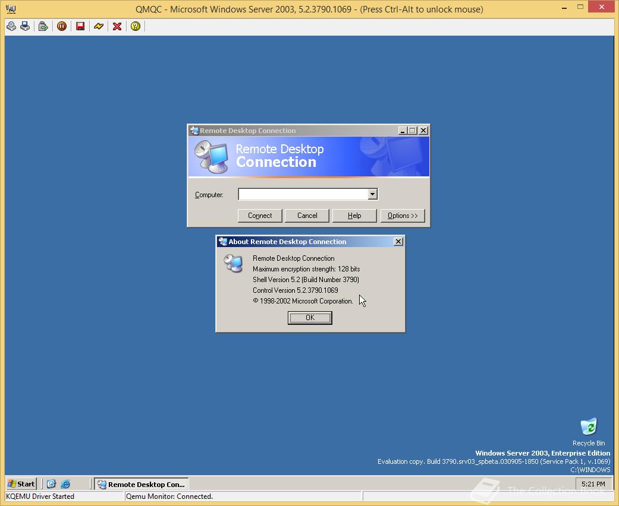Click the CD-ROM drive toolbar icon

click(11, 26)
